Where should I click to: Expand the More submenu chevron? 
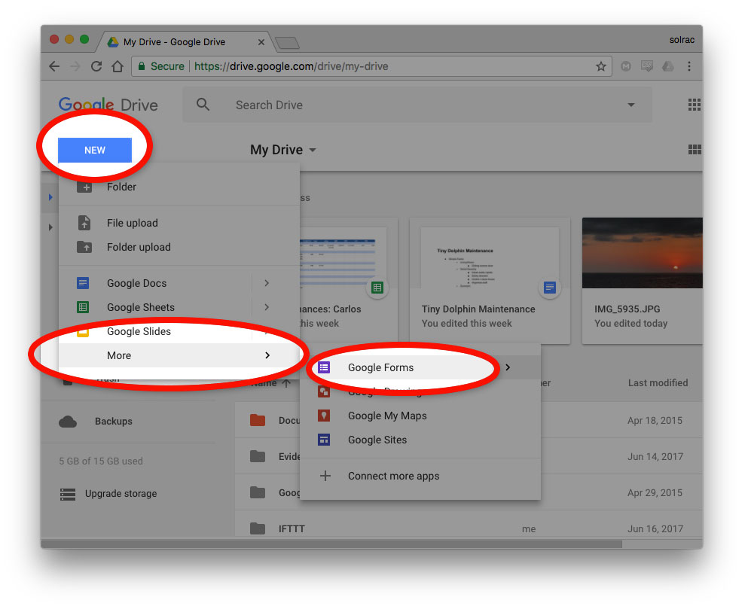pos(267,355)
